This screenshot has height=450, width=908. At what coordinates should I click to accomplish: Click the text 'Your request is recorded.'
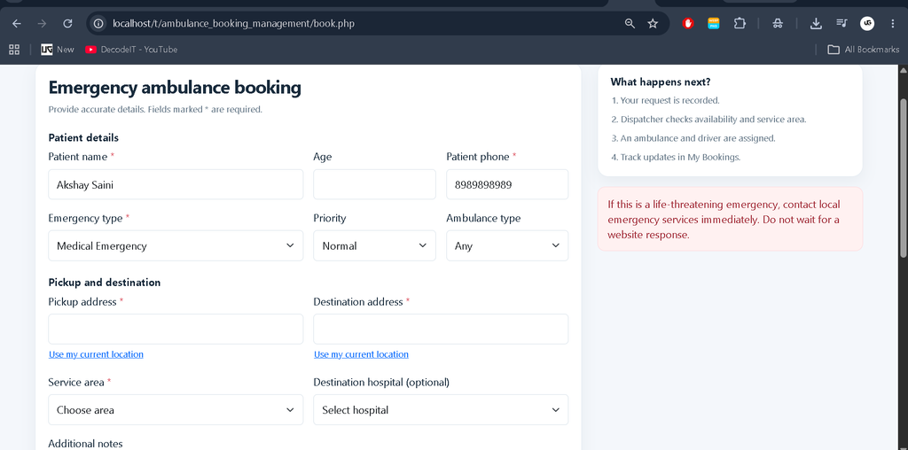pyautogui.click(x=670, y=101)
